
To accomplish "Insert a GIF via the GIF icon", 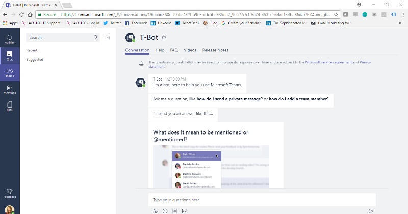I will (x=174, y=211).
